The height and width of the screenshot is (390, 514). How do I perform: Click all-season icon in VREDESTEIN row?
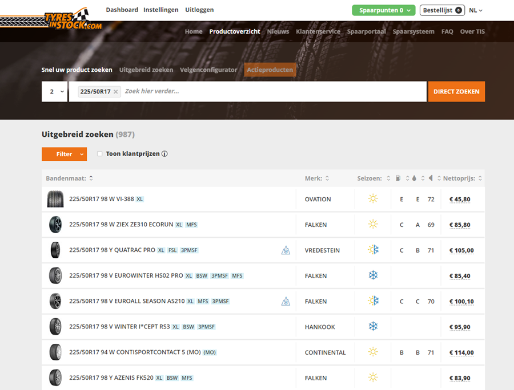(373, 250)
